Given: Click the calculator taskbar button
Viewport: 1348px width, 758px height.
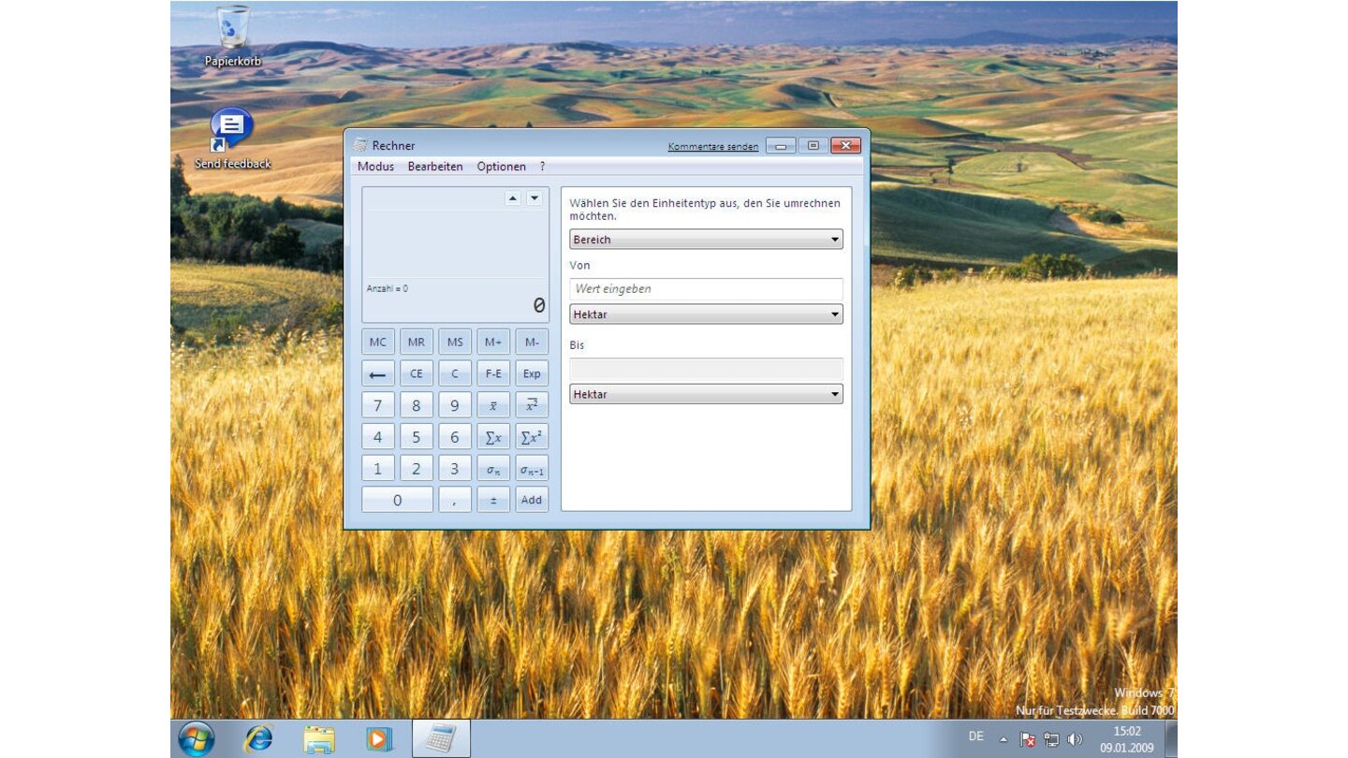Looking at the screenshot, I should click(440, 738).
